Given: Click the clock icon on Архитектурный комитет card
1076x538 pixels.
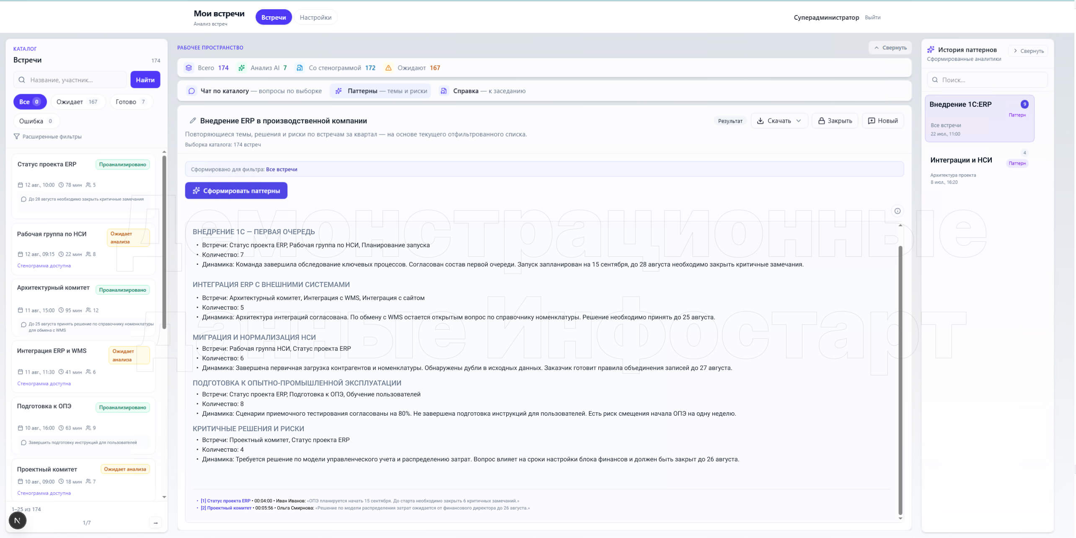Looking at the screenshot, I should click(61, 310).
